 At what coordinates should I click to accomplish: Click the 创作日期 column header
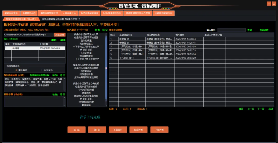(x=189, y=35)
